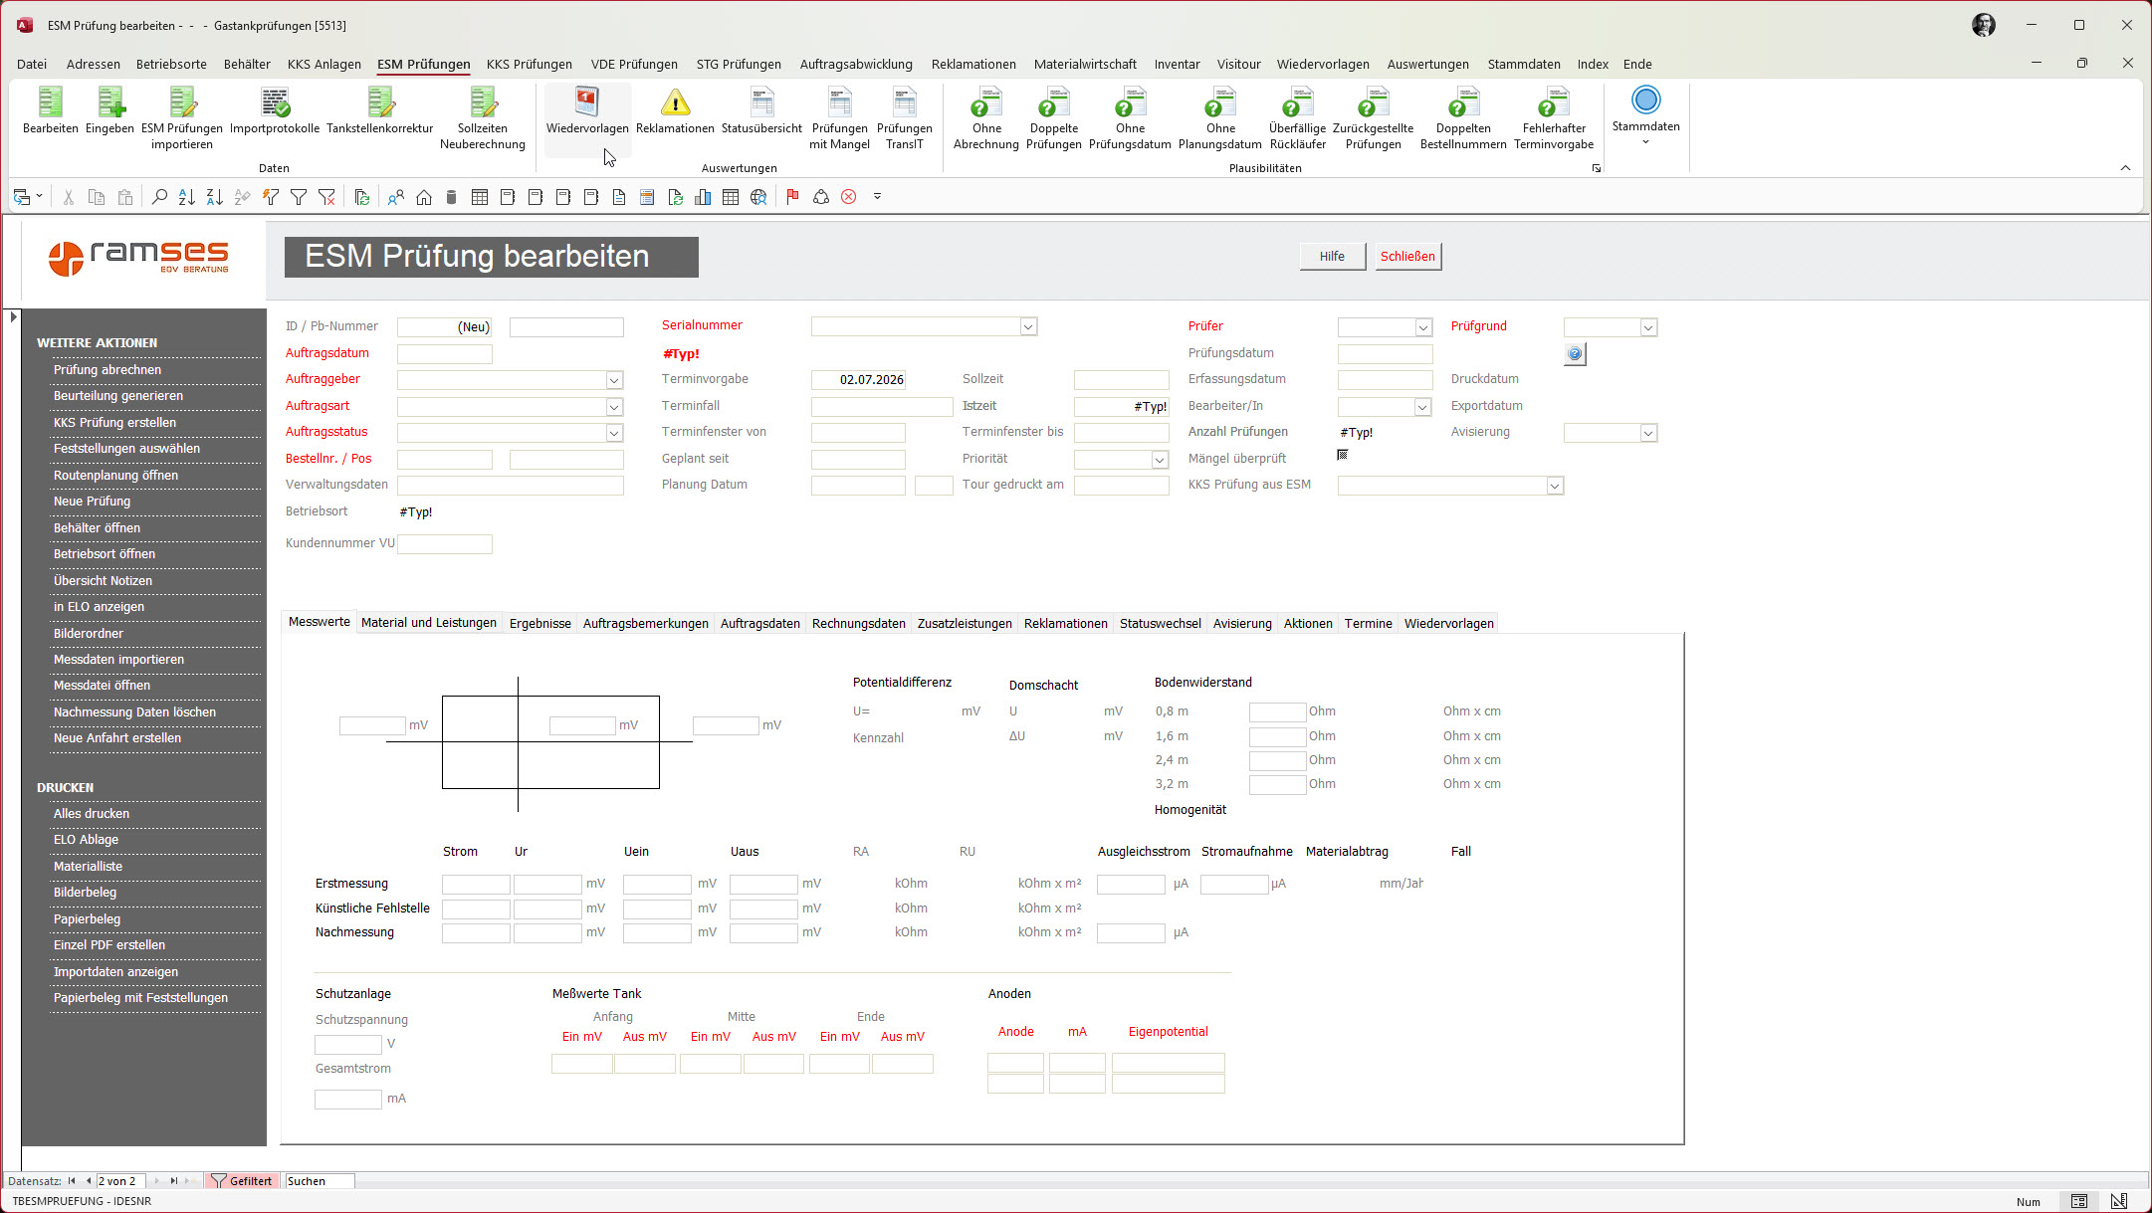
Task: Open Reklamationen warning icon in ribbon
Action: coord(675,110)
